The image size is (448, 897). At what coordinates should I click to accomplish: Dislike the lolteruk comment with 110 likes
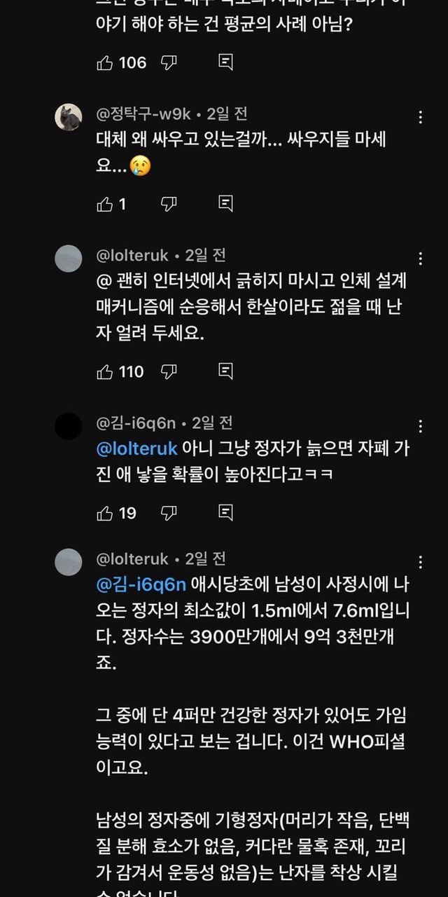pos(169,371)
